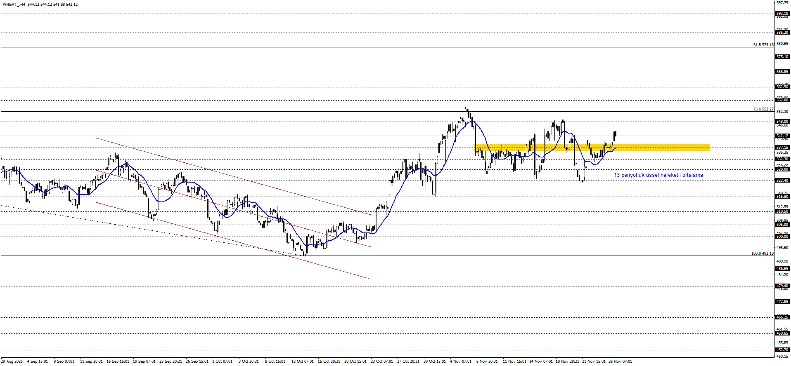The height and width of the screenshot is (366, 791).
Task: Select the 568.85 price level label
Action: (x=782, y=72)
